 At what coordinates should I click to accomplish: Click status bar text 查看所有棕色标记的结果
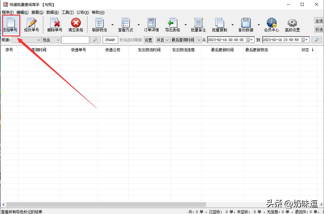click(22, 212)
